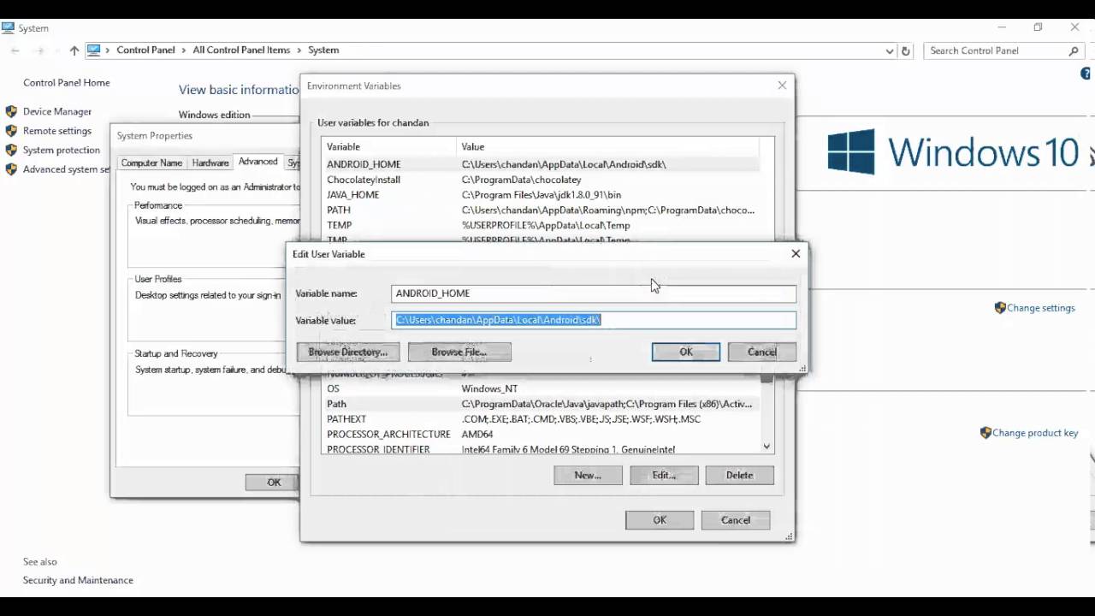Select JAVA_HOME user variable row

(541, 195)
